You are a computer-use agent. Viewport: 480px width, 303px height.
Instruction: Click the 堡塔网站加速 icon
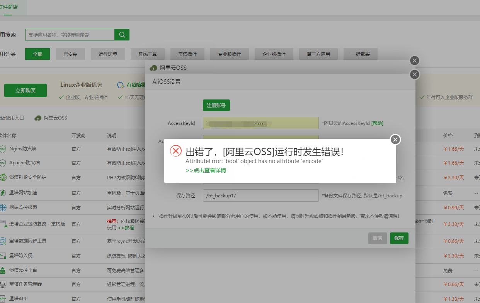3,193
